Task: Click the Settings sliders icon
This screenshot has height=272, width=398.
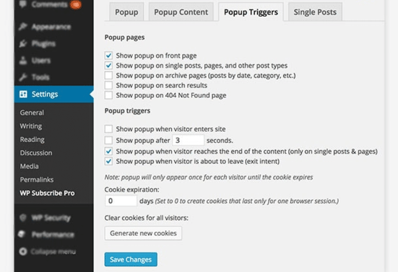Action: click(23, 94)
